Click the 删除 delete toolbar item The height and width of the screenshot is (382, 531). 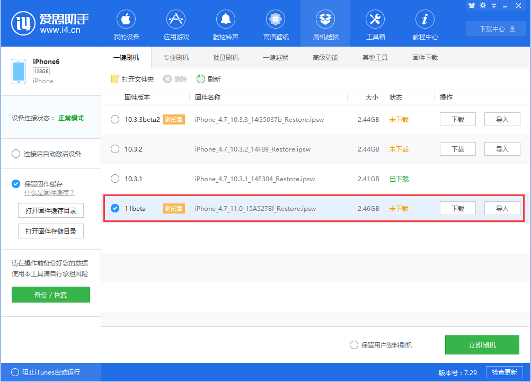click(175, 79)
